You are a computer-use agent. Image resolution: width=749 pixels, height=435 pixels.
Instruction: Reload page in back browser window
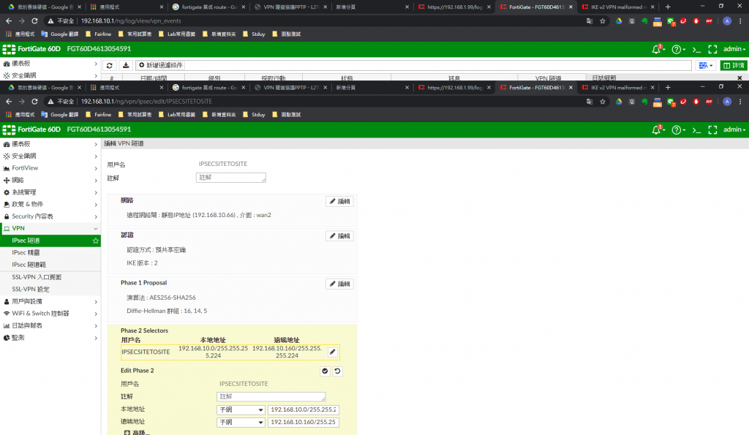tap(34, 21)
